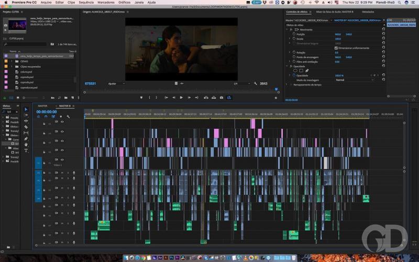
Task: Select the MASTER sequence tab
Action: pyautogui.click(x=42, y=106)
